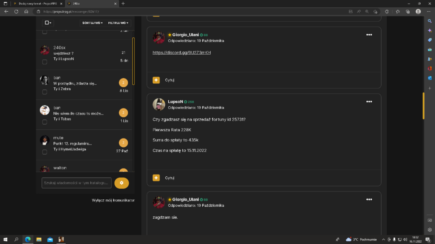
Task: Switch to 'Dodaj nowy temat' browser tab
Action: (38, 3)
